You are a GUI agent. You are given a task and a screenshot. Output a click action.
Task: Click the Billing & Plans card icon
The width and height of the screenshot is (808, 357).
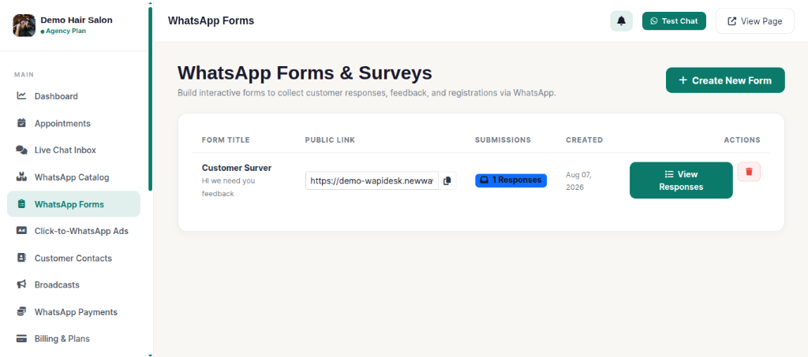tap(21, 339)
